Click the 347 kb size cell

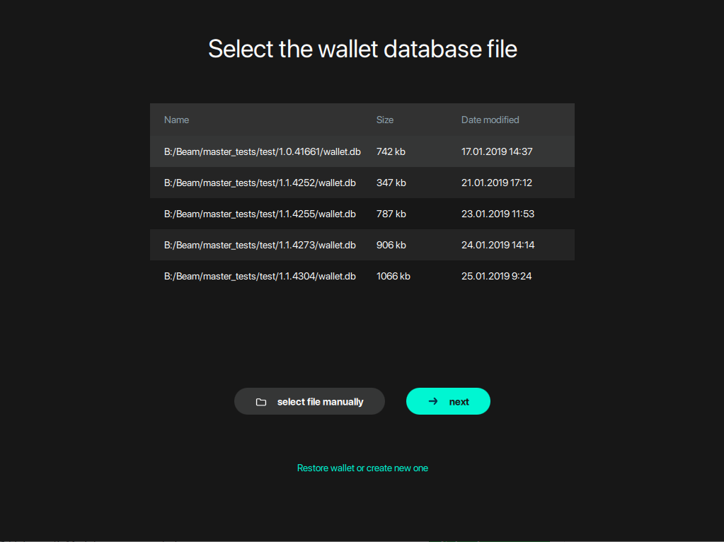coord(391,183)
